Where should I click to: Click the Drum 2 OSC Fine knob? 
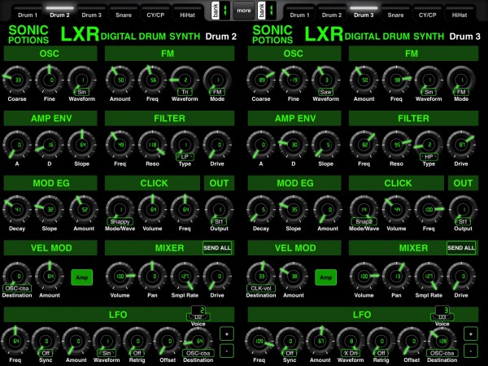pos(50,80)
